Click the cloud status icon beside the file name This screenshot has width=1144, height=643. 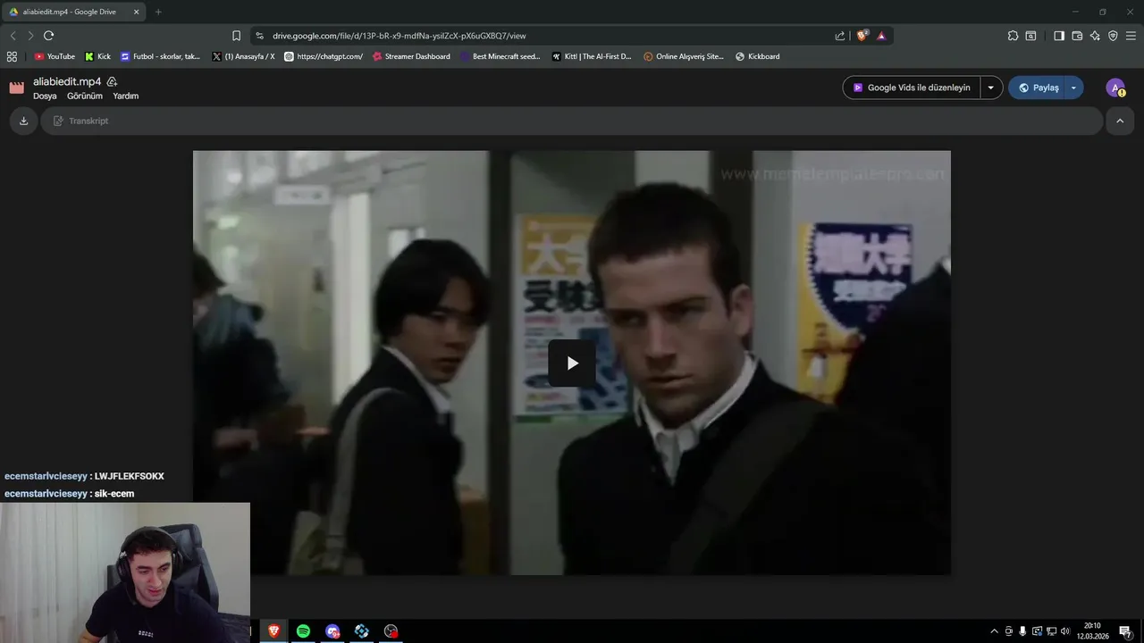point(112,81)
